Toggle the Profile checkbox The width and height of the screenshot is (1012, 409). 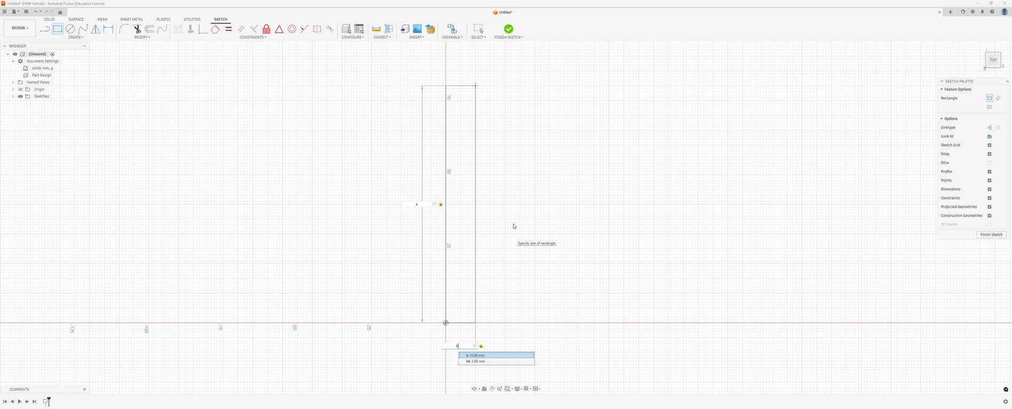(x=990, y=171)
